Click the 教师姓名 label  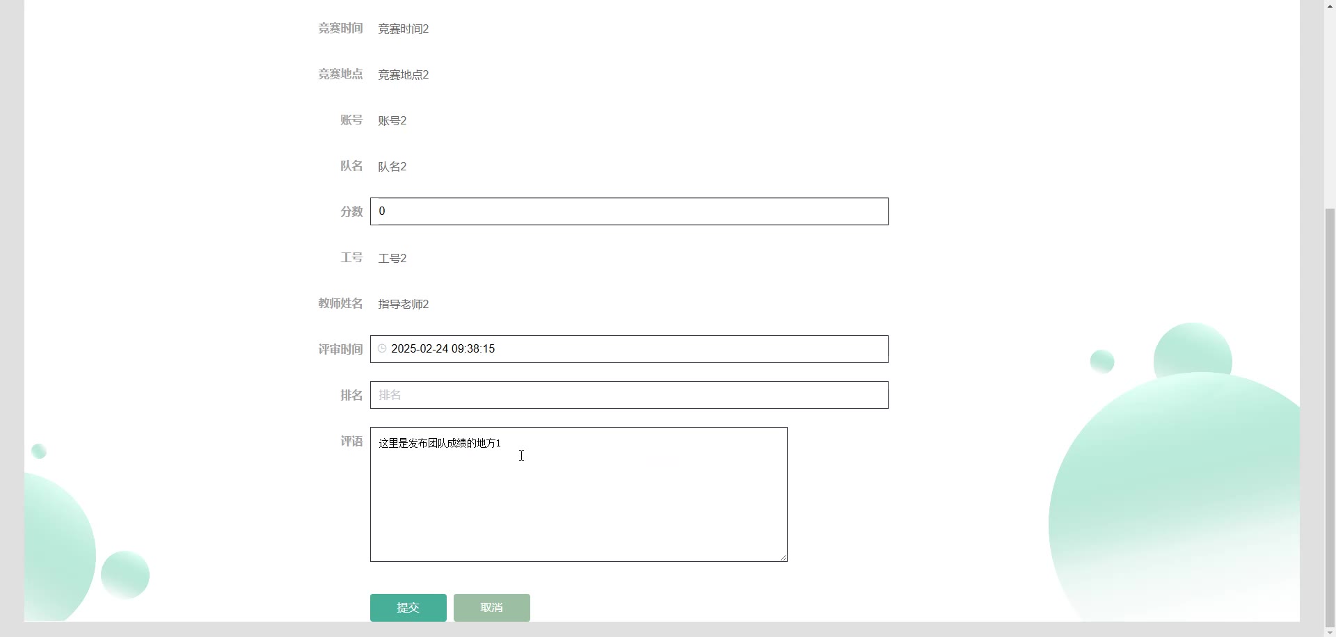click(x=340, y=304)
